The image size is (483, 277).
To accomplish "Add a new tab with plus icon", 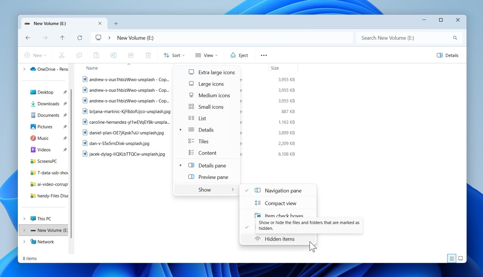I will 116,24.
